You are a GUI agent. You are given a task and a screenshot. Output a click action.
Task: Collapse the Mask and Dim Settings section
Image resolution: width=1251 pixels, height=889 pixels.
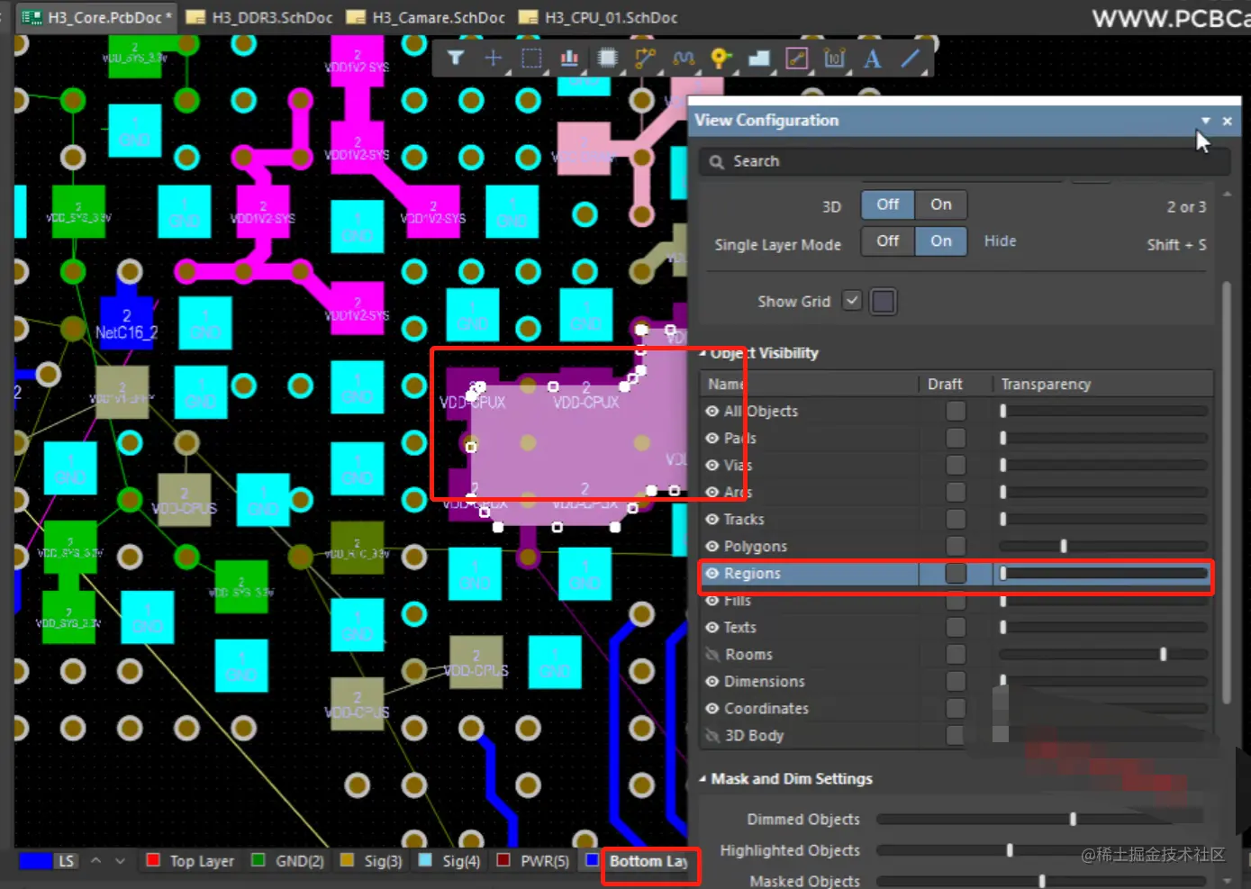click(703, 779)
